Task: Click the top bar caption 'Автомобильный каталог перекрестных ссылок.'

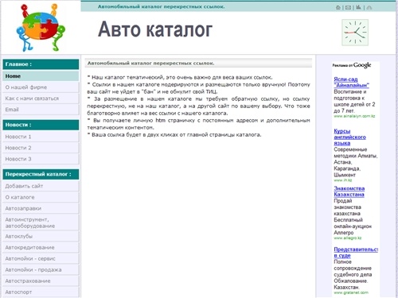Action: [161, 6]
